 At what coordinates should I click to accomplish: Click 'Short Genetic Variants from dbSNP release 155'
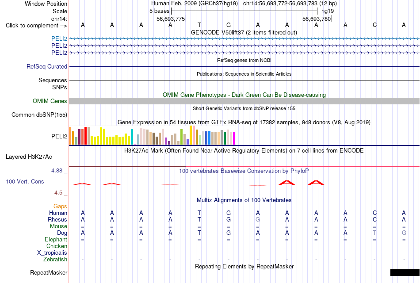pos(244,108)
